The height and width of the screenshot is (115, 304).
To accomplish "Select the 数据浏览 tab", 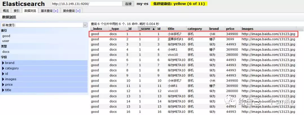I will pos(30,11).
